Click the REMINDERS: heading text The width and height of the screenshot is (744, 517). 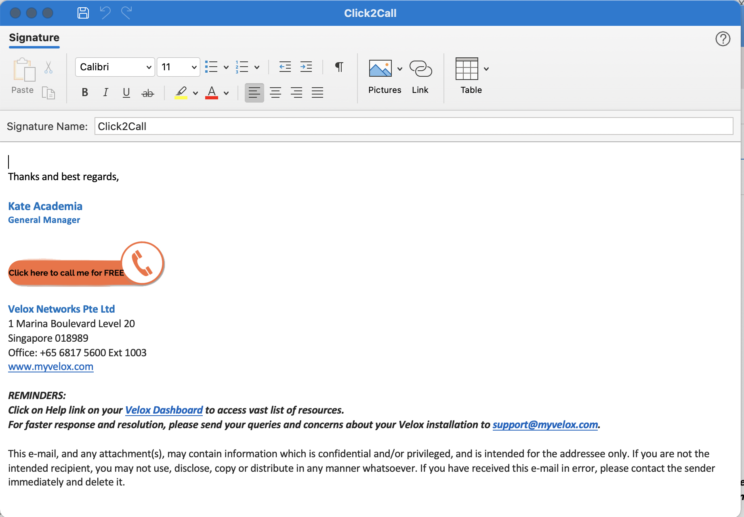pos(37,396)
